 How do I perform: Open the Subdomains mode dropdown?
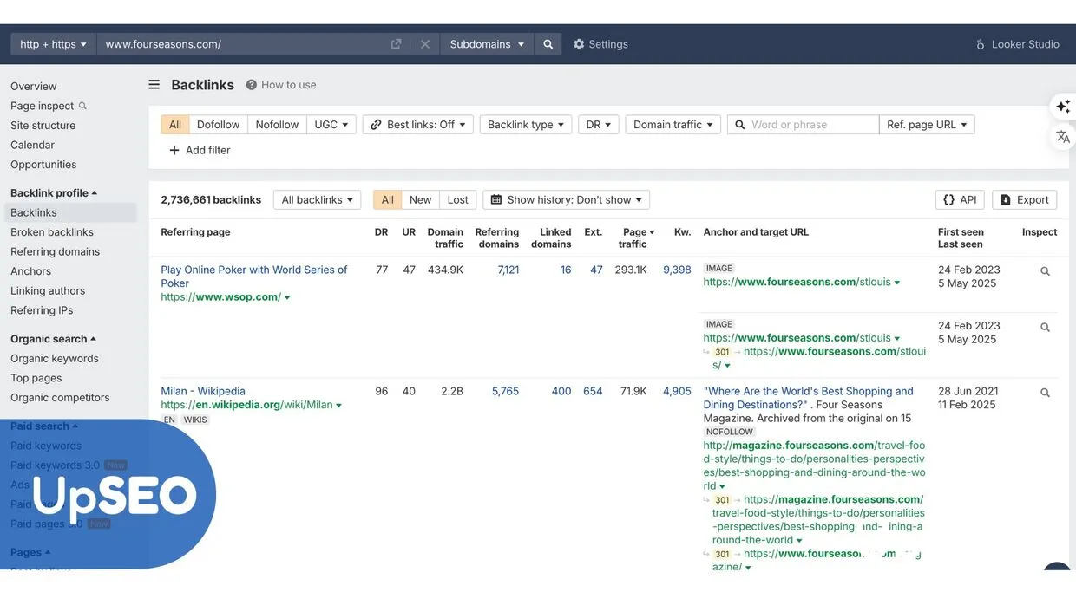(487, 44)
